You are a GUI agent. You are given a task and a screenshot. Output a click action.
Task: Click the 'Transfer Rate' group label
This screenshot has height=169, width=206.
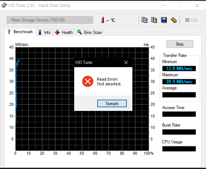click(175, 55)
